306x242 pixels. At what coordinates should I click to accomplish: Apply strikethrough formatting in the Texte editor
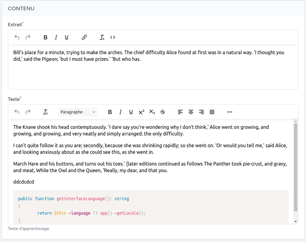[x=163, y=112]
